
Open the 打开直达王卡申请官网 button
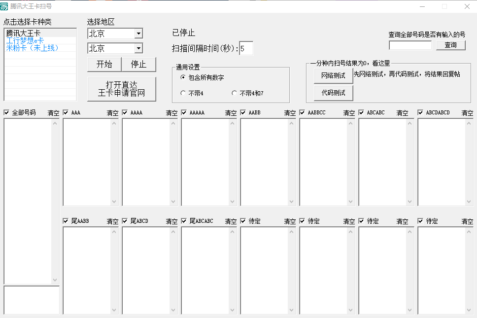(121, 89)
